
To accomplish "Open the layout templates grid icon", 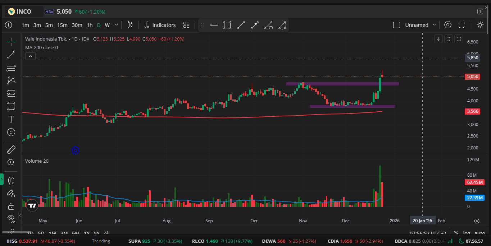I will [x=186, y=25].
